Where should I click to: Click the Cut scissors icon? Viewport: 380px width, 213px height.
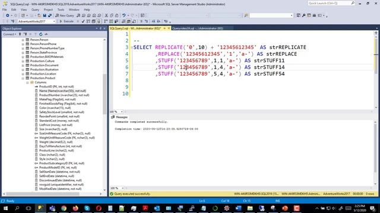pyautogui.click(x=106, y=15)
